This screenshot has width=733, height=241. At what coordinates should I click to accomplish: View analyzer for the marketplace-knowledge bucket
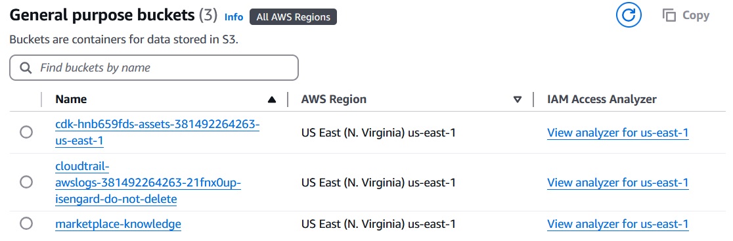point(617,224)
